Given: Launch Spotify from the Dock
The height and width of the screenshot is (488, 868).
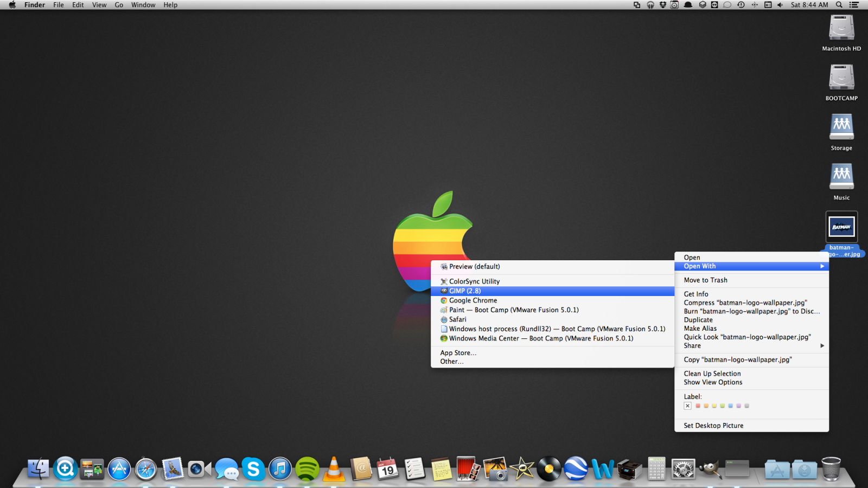Looking at the screenshot, I should click(307, 468).
